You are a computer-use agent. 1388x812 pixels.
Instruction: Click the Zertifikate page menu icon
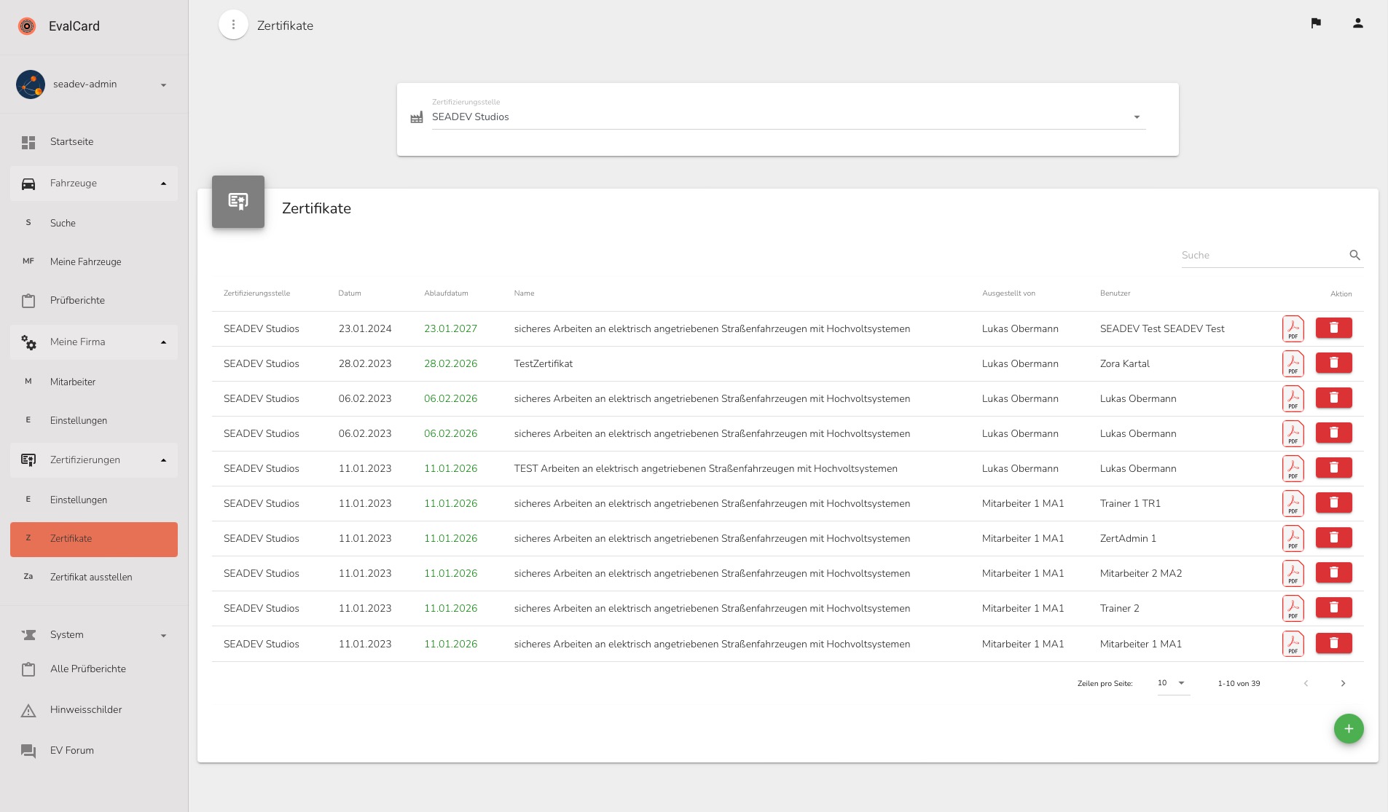coord(233,24)
